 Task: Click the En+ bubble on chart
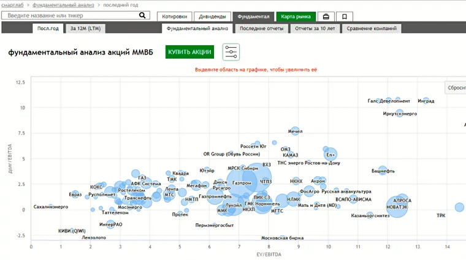tap(330, 155)
